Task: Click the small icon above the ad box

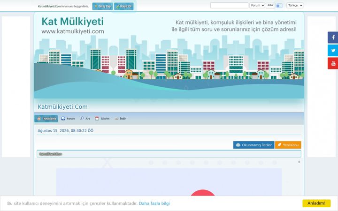Action: pos(299,162)
